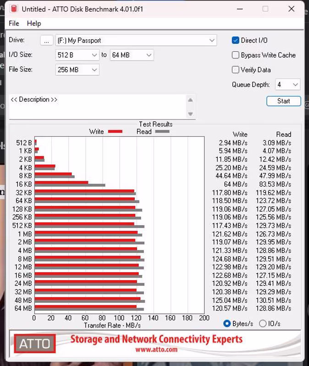Enable Bypass Write Cache option
The width and height of the screenshot is (309, 366).
click(x=236, y=55)
